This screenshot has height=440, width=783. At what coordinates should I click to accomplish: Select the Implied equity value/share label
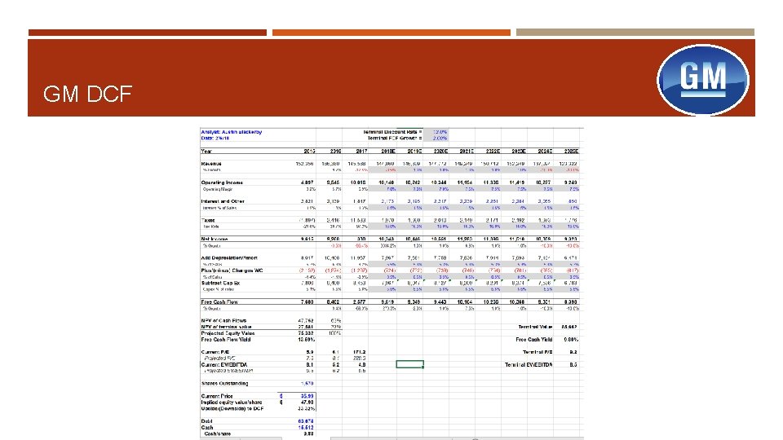pos(231,402)
